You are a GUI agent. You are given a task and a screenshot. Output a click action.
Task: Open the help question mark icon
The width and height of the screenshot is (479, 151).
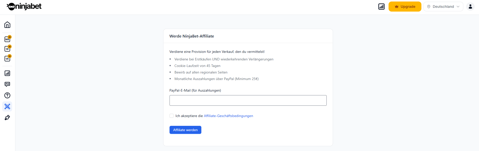pos(7,95)
